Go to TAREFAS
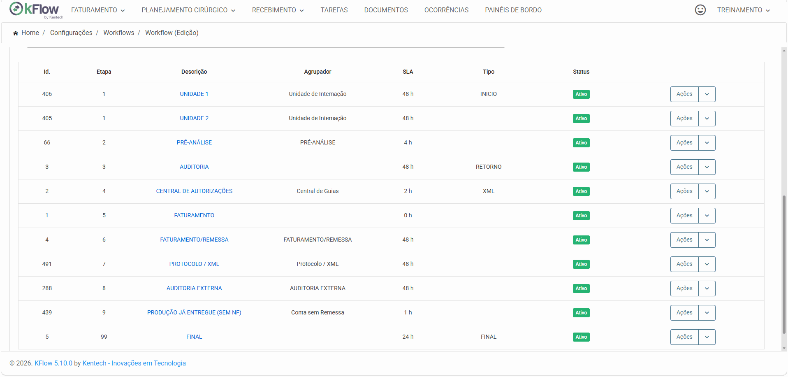 coord(334,10)
